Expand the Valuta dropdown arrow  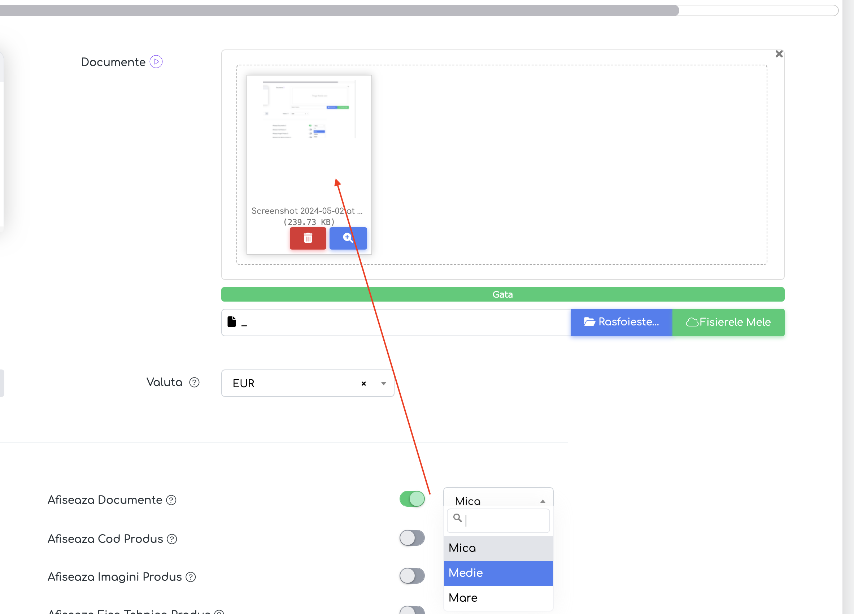383,384
